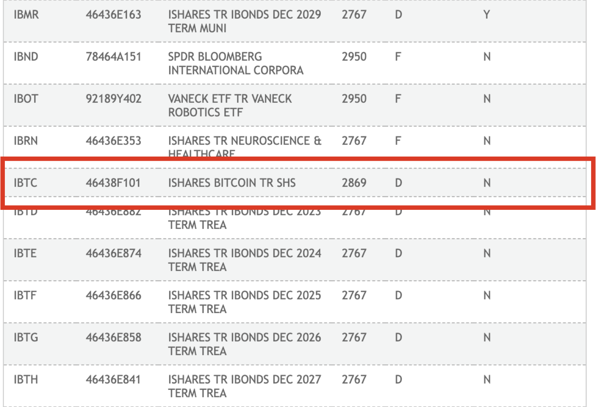Click VANECK ROBOTICS ETF security name
596x407 pixels.
(x=230, y=105)
